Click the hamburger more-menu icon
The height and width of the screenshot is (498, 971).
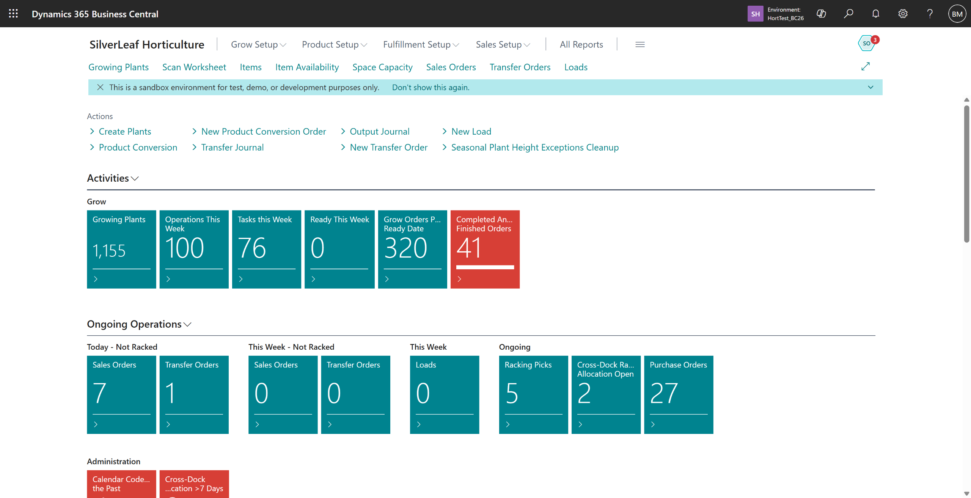(640, 45)
